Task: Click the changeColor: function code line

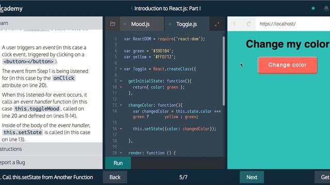Action: point(156,105)
